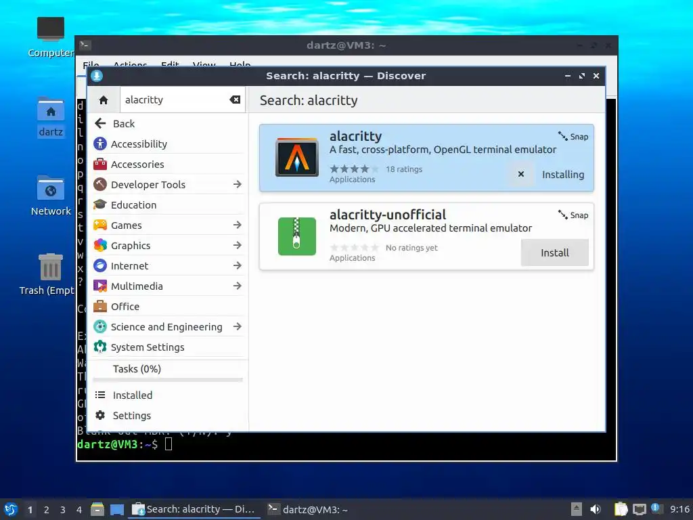
Task: Select the Games category
Action: tap(168, 225)
